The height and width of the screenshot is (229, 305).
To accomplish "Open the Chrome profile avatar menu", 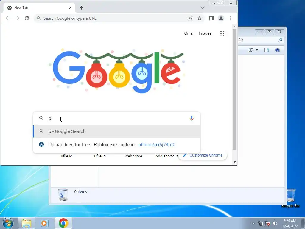I will (x=221, y=18).
